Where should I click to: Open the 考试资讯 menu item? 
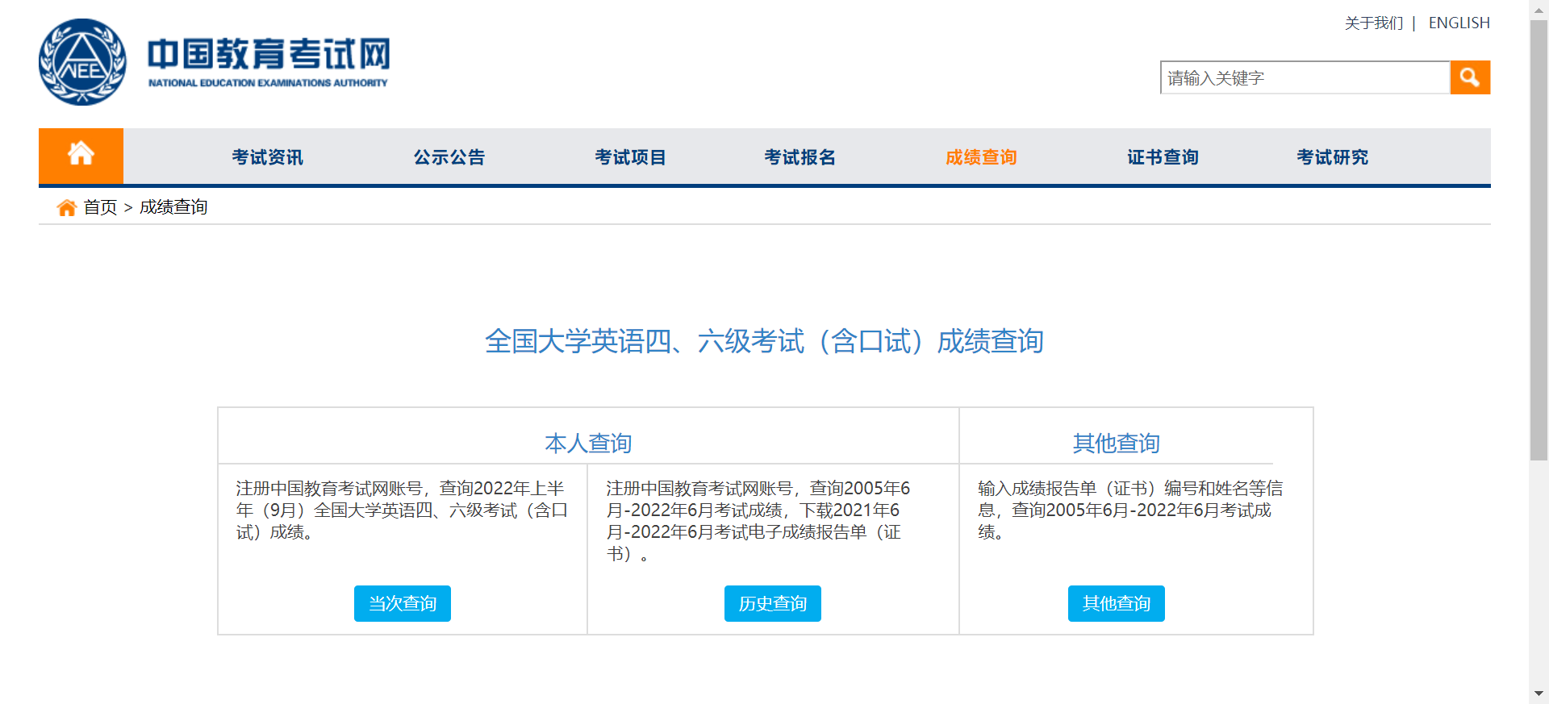pyautogui.click(x=267, y=157)
